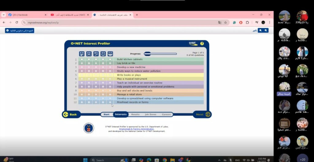
Task: Open the Windows Start menu
Action: tap(85, 160)
